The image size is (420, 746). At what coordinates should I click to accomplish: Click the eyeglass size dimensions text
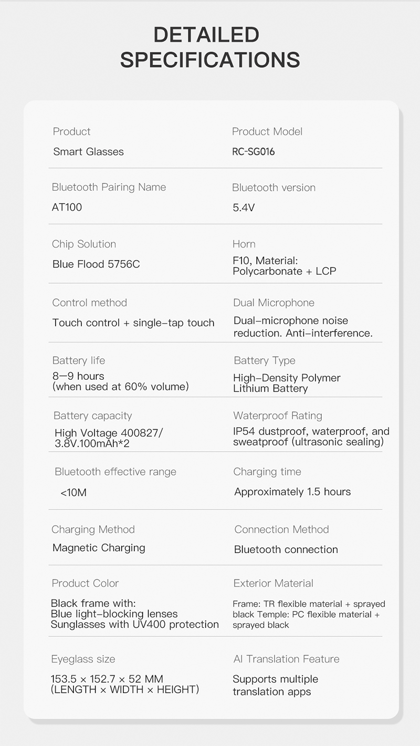click(125, 684)
